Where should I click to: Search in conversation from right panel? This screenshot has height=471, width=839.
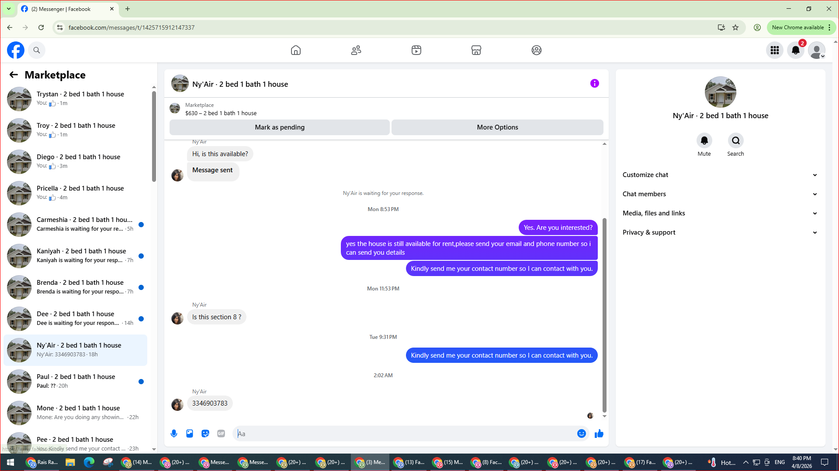(x=735, y=140)
